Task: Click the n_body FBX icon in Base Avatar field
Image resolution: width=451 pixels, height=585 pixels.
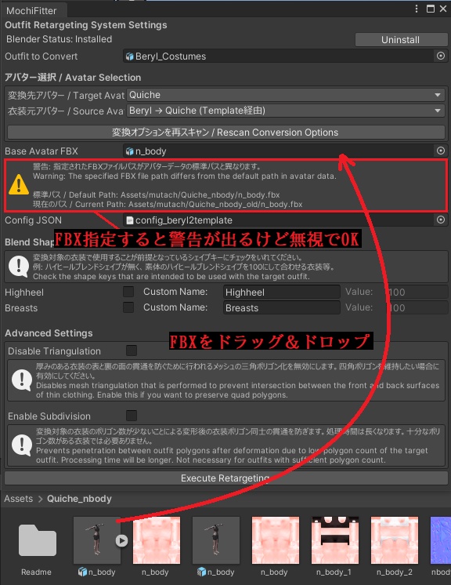Action: (x=130, y=151)
